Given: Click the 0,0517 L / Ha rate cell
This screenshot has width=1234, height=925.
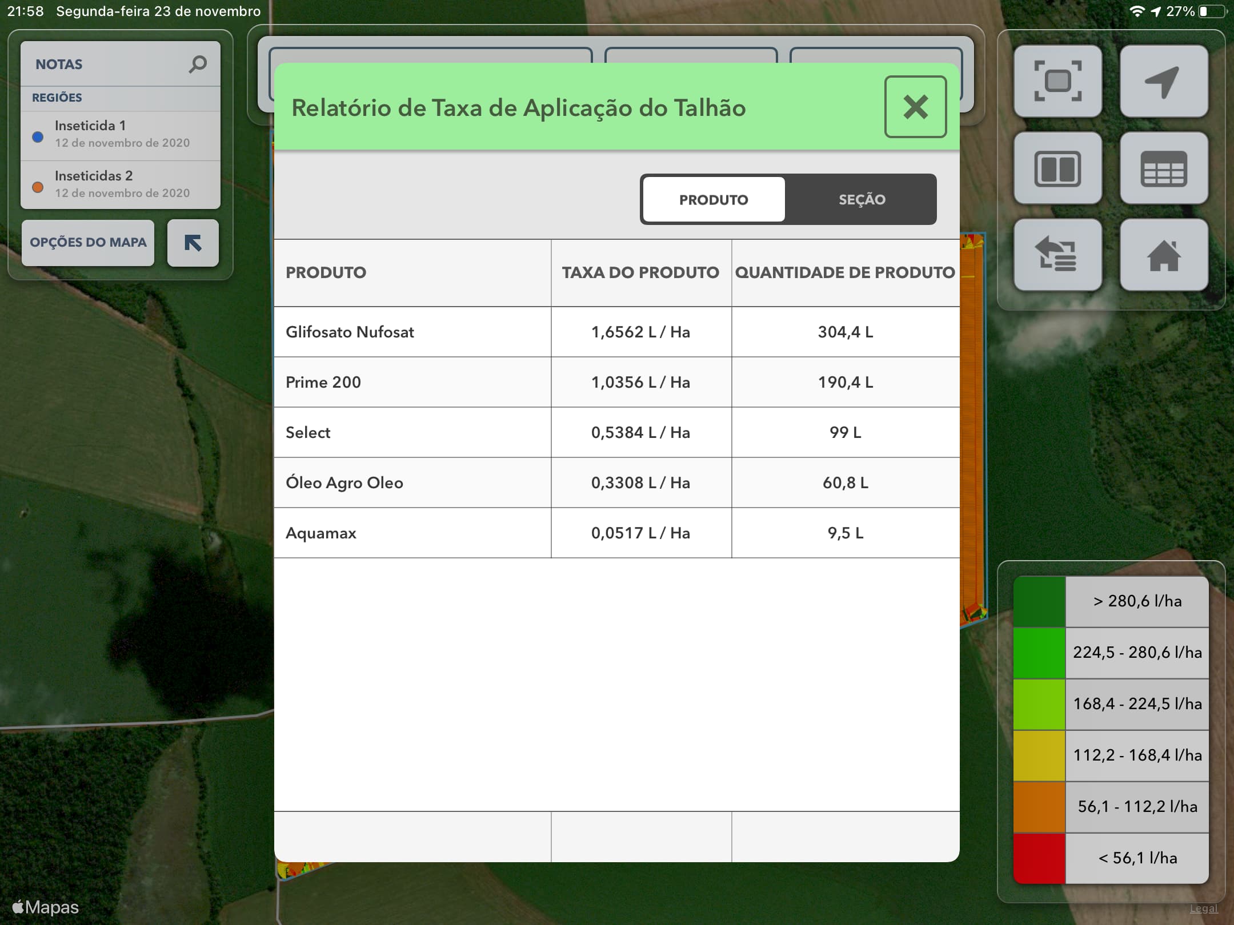Looking at the screenshot, I should [x=641, y=533].
